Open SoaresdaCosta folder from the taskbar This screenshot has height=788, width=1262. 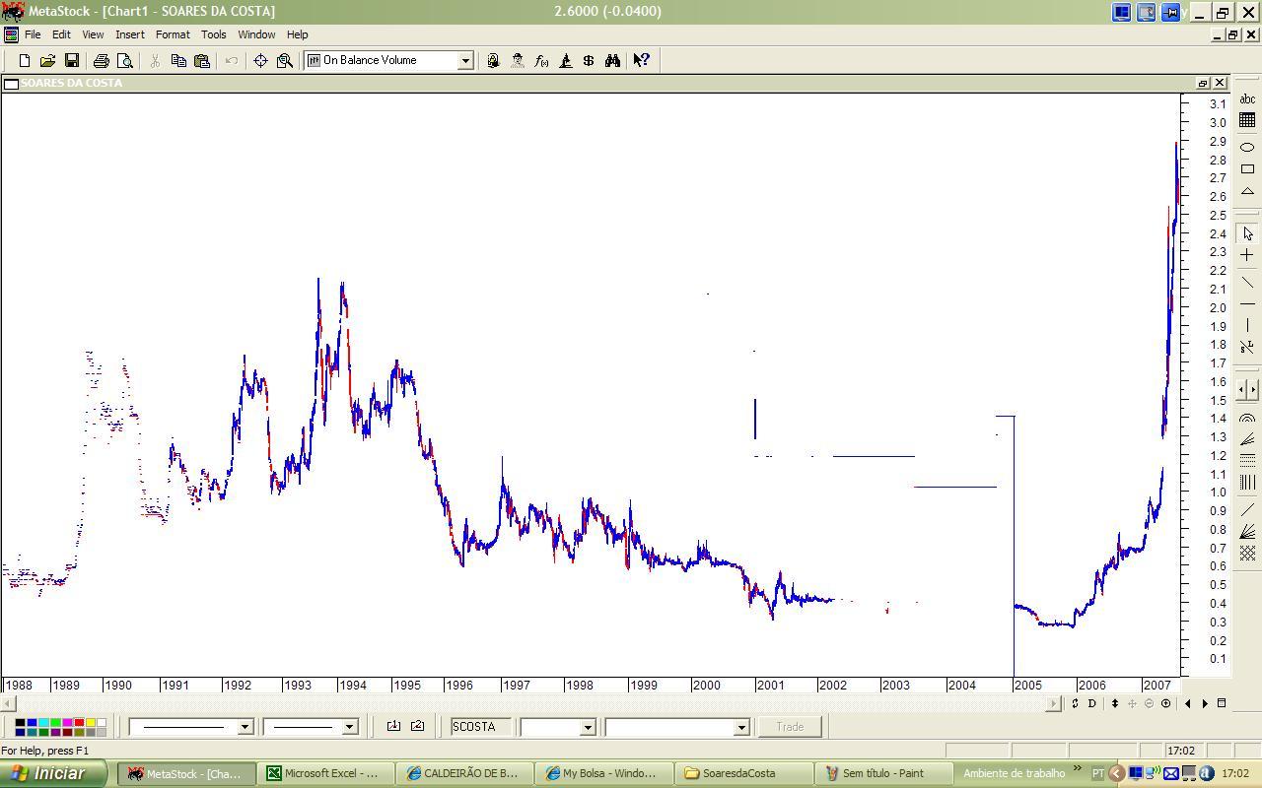point(744,773)
